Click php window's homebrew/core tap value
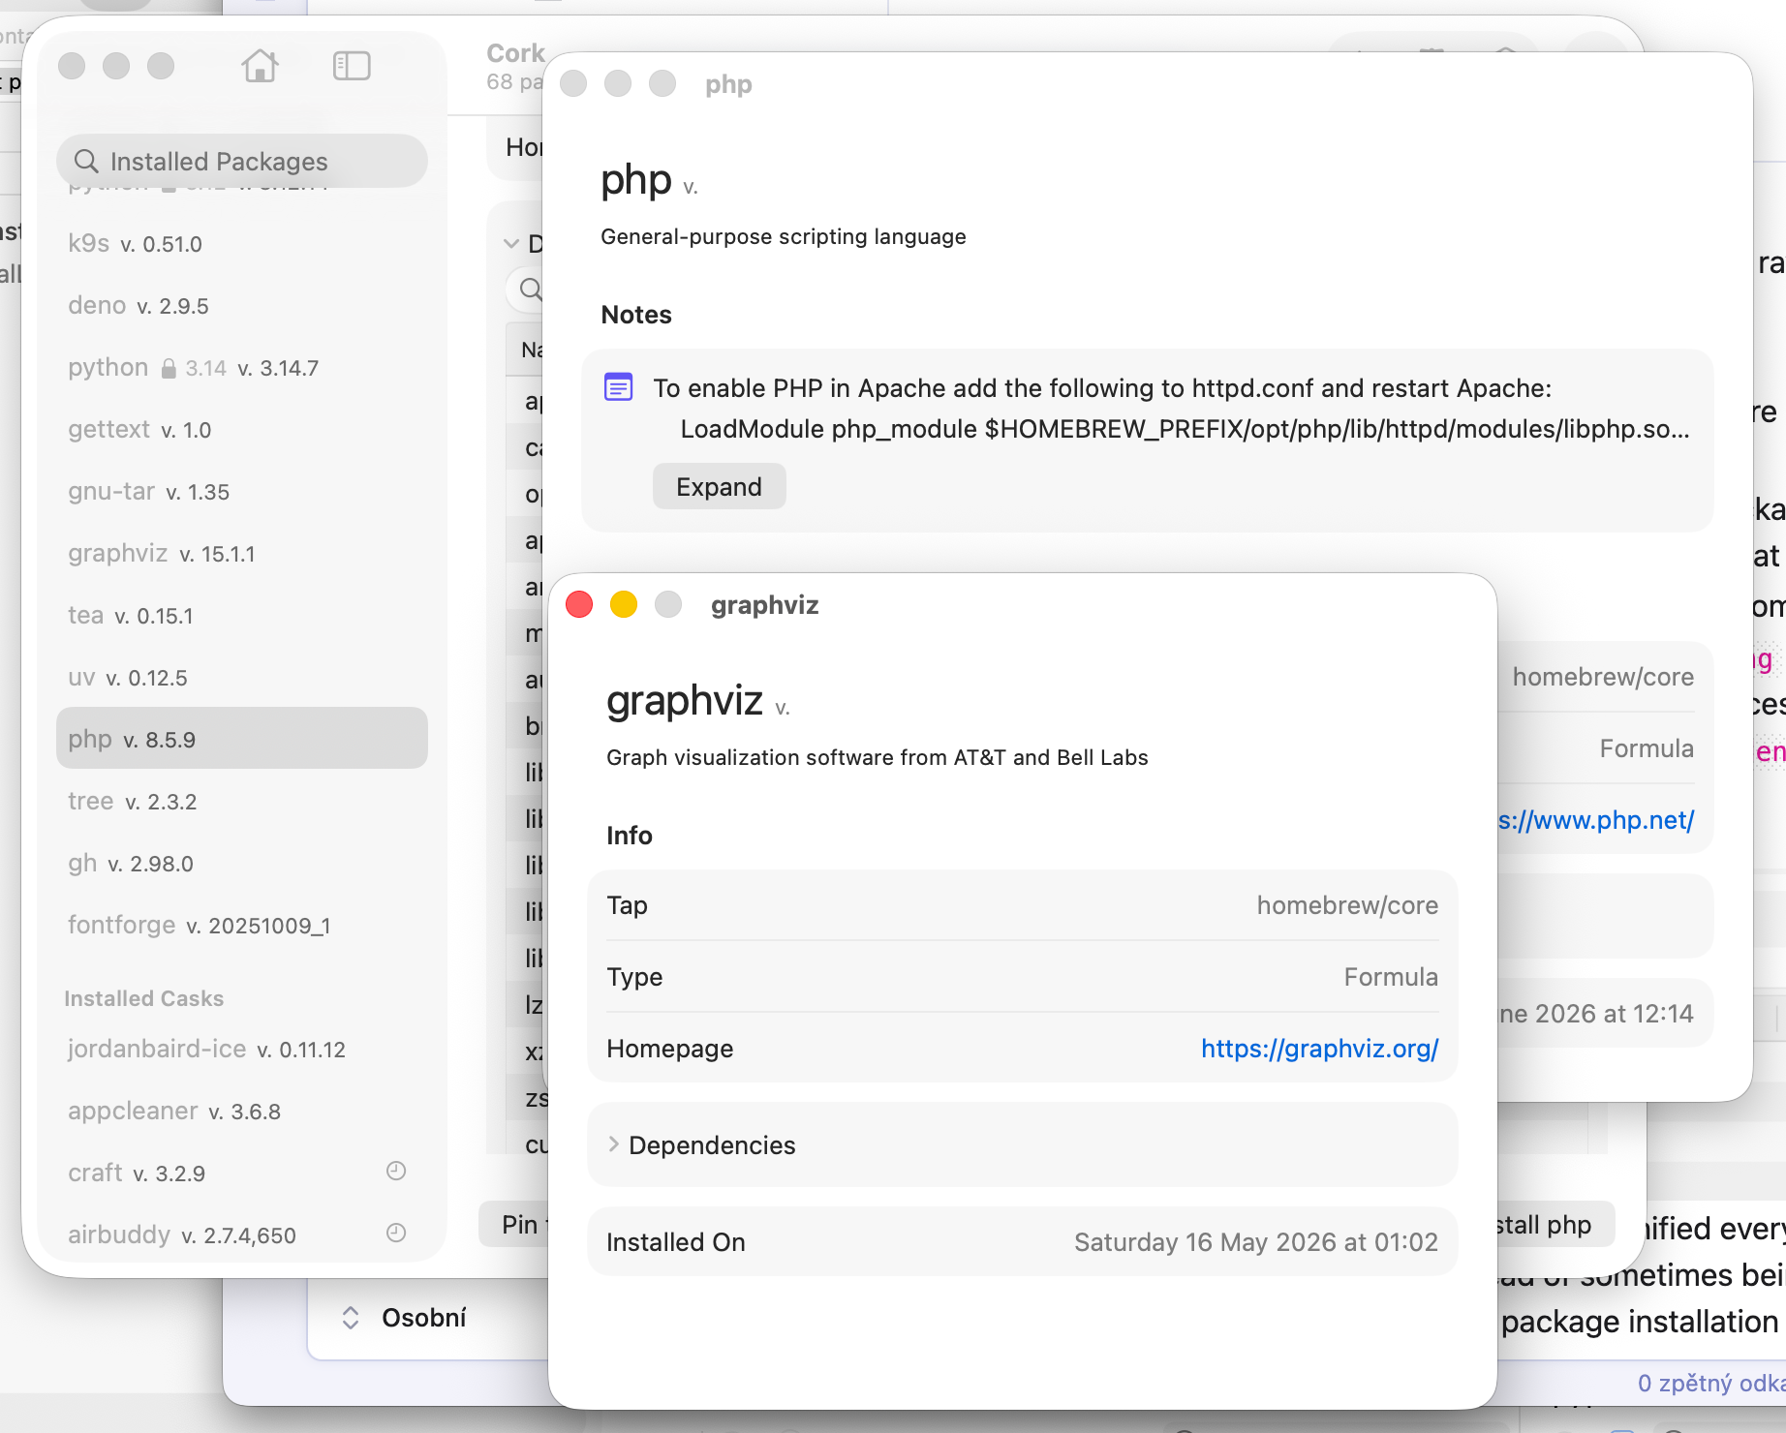 (1603, 676)
